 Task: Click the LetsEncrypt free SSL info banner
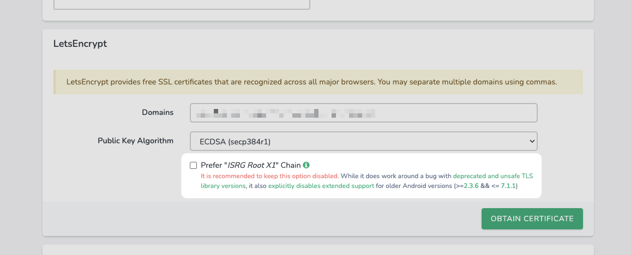pos(311,82)
